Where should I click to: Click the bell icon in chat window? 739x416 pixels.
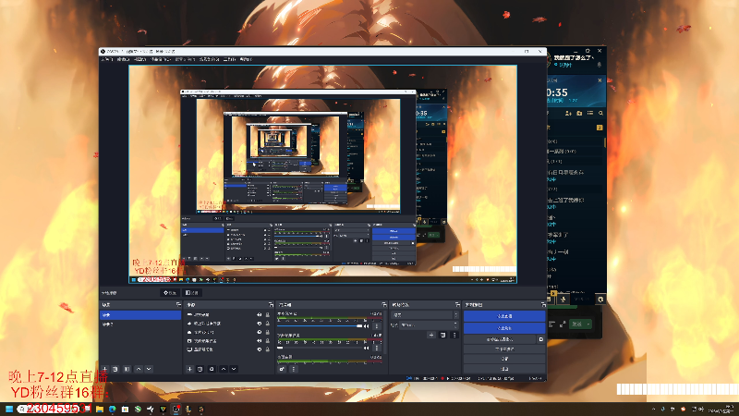(600, 65)
